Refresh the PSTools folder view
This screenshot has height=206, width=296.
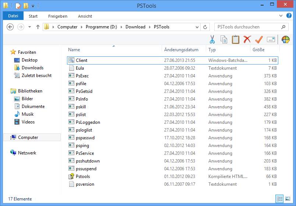pyautogui.click(x=205, y=27)
